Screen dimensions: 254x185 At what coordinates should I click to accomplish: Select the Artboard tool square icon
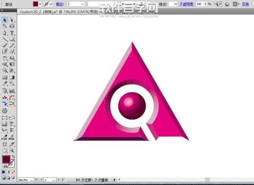click(5, 144)
